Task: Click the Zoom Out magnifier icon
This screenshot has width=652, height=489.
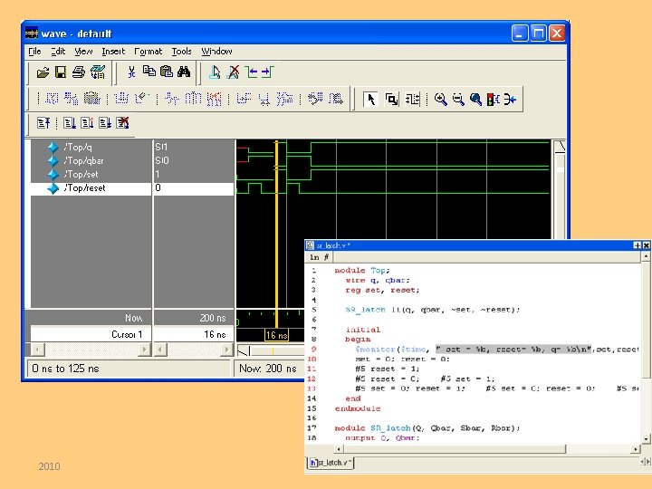Action: click(x=458, y=99)
